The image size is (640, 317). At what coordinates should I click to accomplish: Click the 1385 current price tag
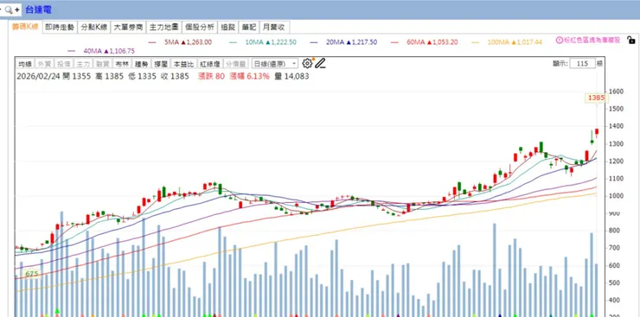click(x=597, y=98)
